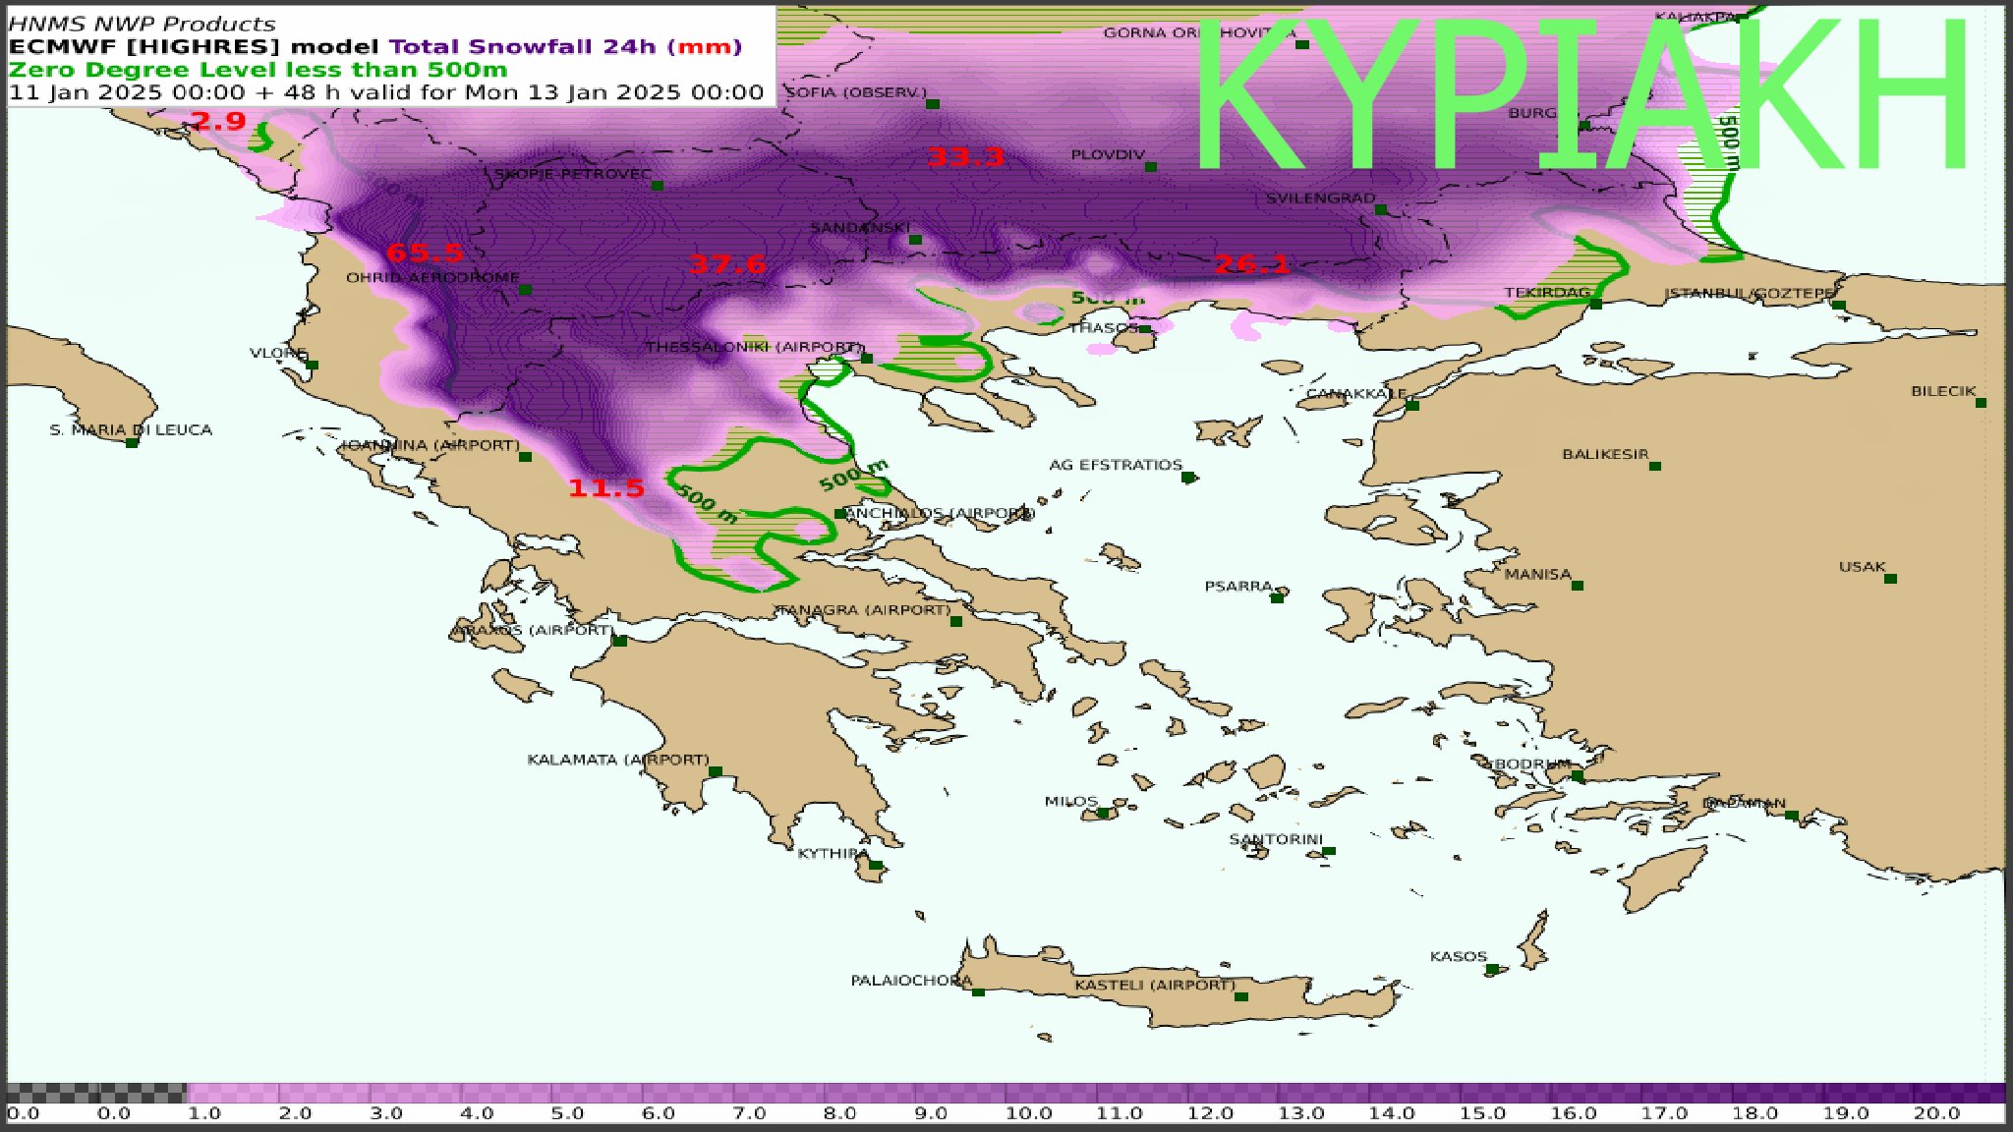Select the Sofia Observatory station marker
2013x1132 pixels.
[x=933, y=104]
